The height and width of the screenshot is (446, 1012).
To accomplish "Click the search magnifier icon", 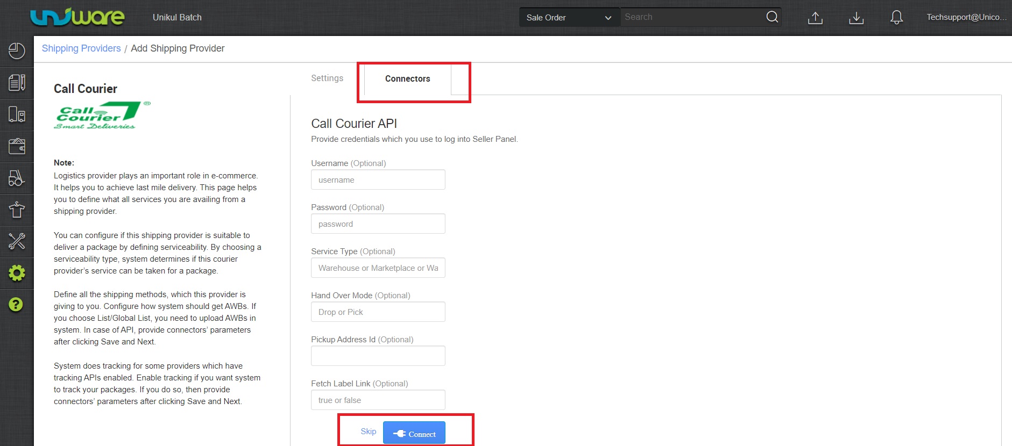I will tap(772, 17).
